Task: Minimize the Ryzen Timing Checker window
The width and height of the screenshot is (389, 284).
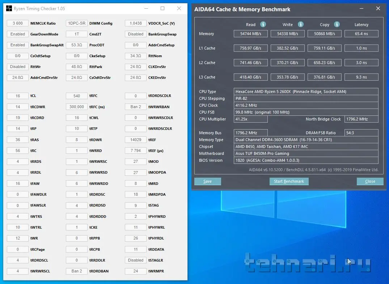Action: pos(146,8)
